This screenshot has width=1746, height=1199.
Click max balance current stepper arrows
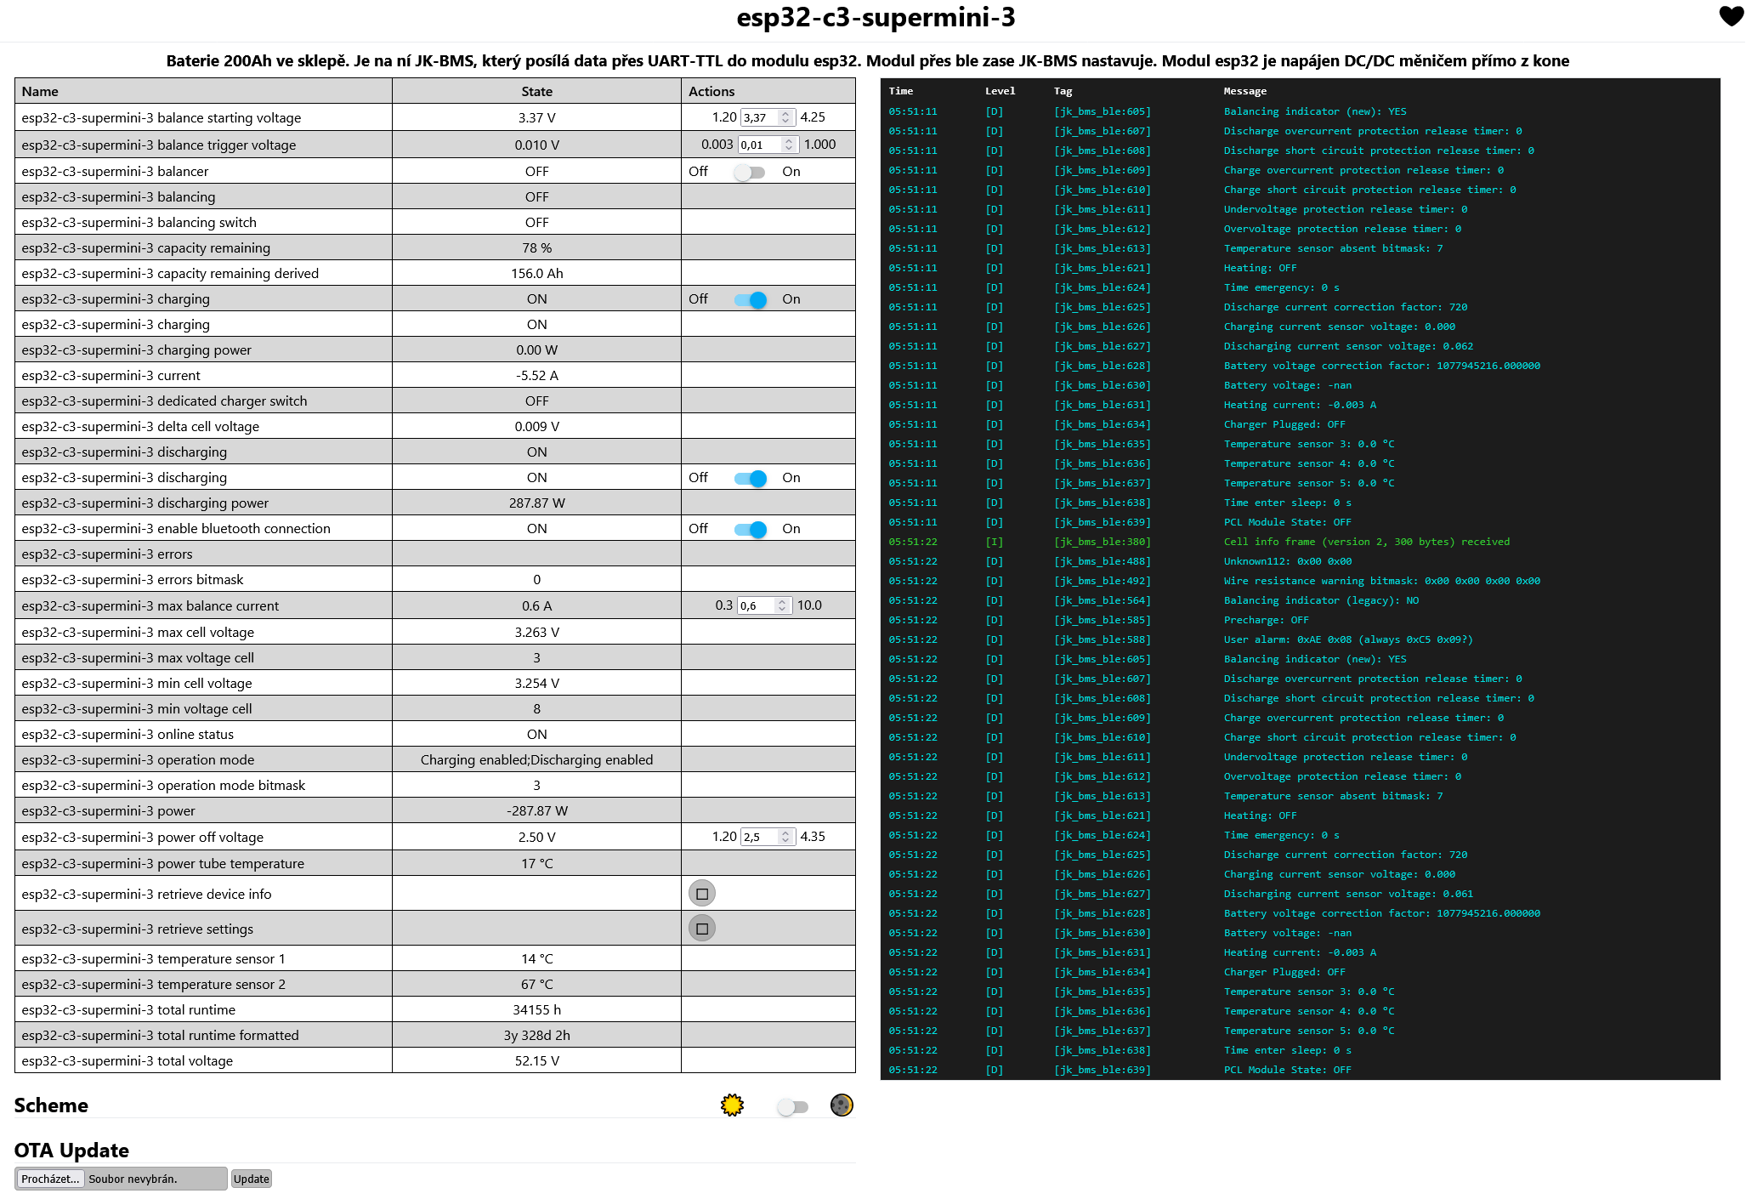tap(782, 605)
